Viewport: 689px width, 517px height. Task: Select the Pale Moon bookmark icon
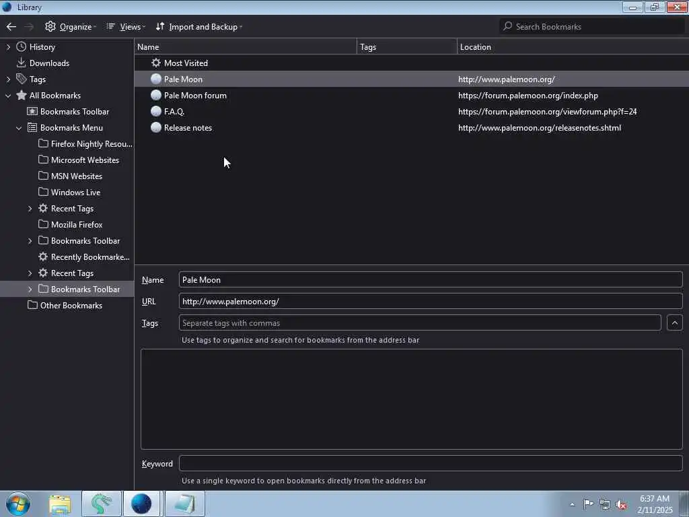pos(156,79)
